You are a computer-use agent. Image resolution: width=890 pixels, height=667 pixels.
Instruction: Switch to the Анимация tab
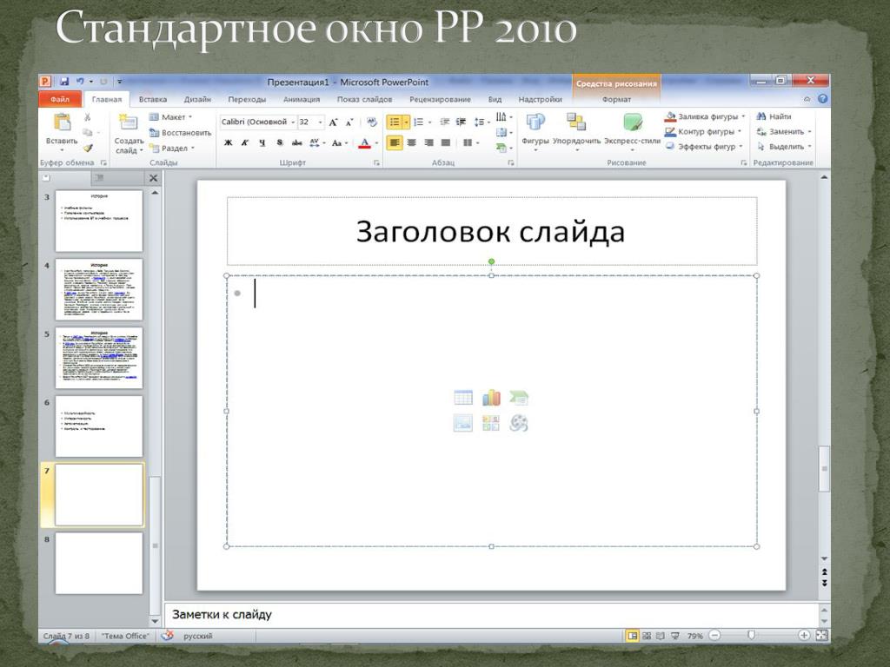point(302,99)
